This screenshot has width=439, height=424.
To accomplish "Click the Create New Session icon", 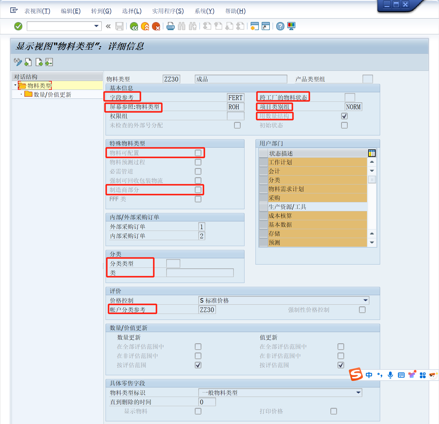I will (255, 26).
